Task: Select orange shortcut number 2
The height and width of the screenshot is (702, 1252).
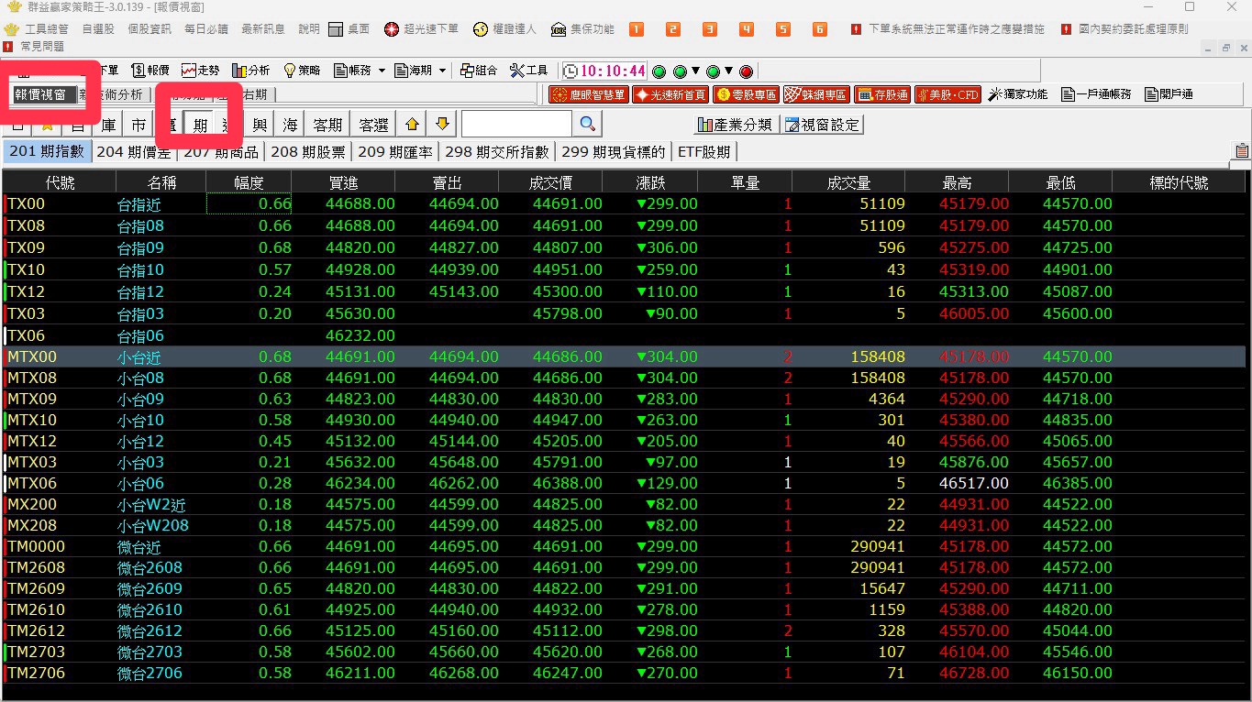Action: 673,29
